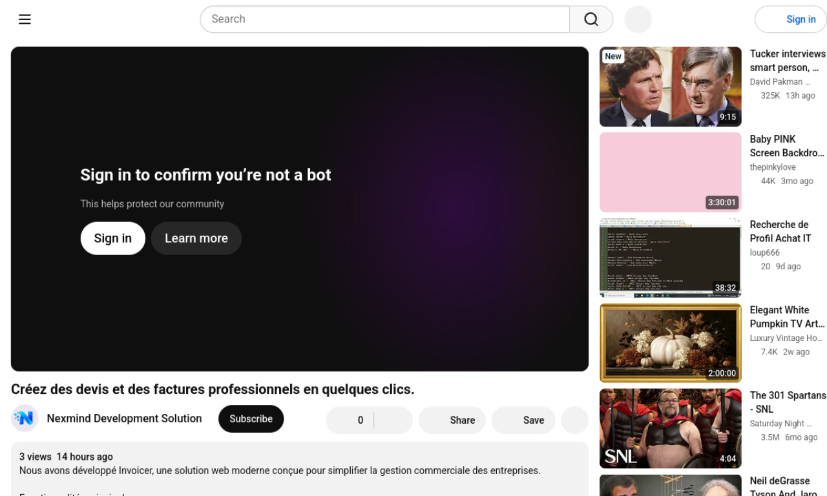827x496 pixels.
Task: Open the SNL Spartans thumbnail
Action: pyautogui.click(x=671, y=428)
